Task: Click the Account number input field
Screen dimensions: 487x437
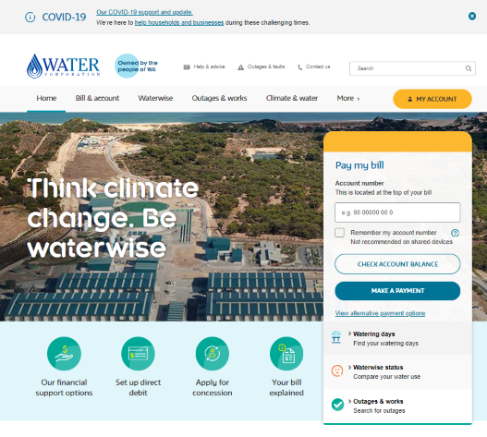Action: (x=397, y=212)
